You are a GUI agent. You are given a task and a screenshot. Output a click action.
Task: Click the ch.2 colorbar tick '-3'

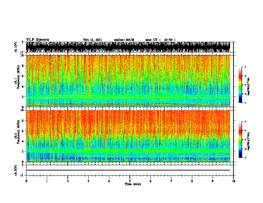pos(245,122)
